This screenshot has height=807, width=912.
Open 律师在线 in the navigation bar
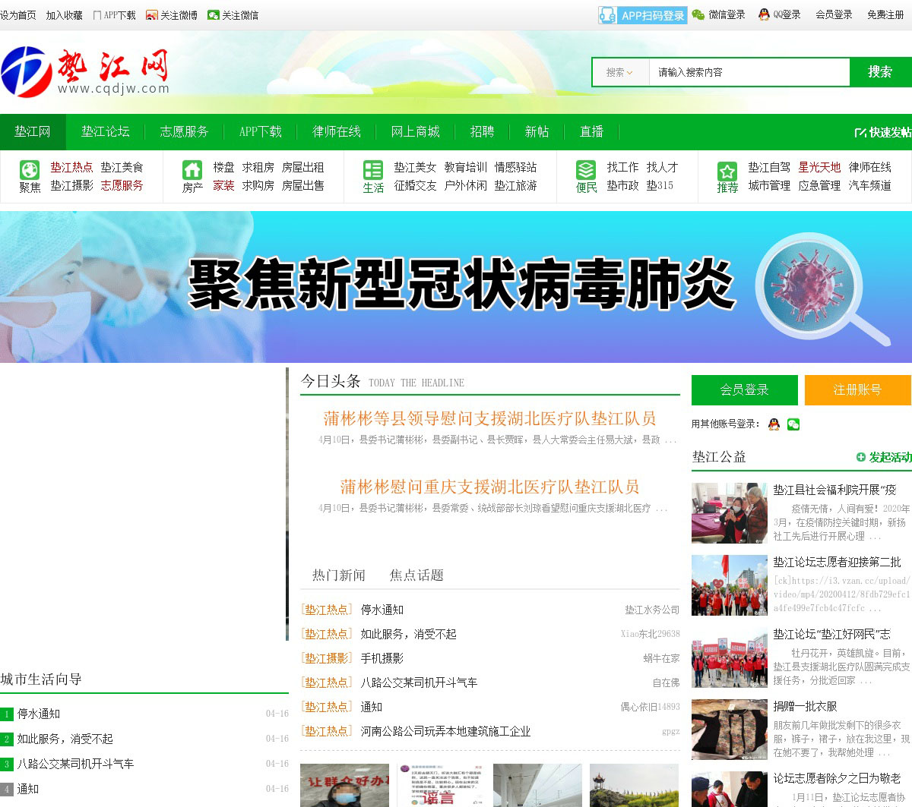point(337,131)
